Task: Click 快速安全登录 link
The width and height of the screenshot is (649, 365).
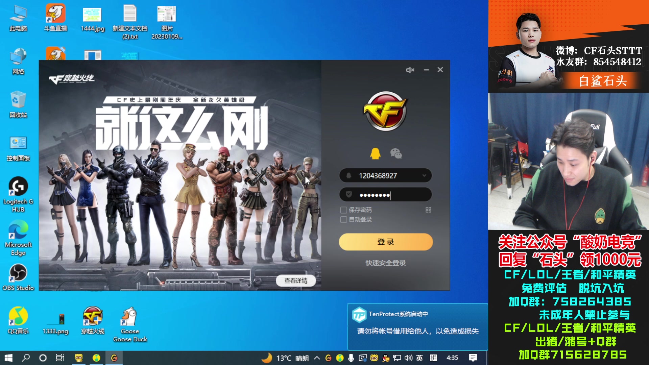Action: tap(386, 263)
